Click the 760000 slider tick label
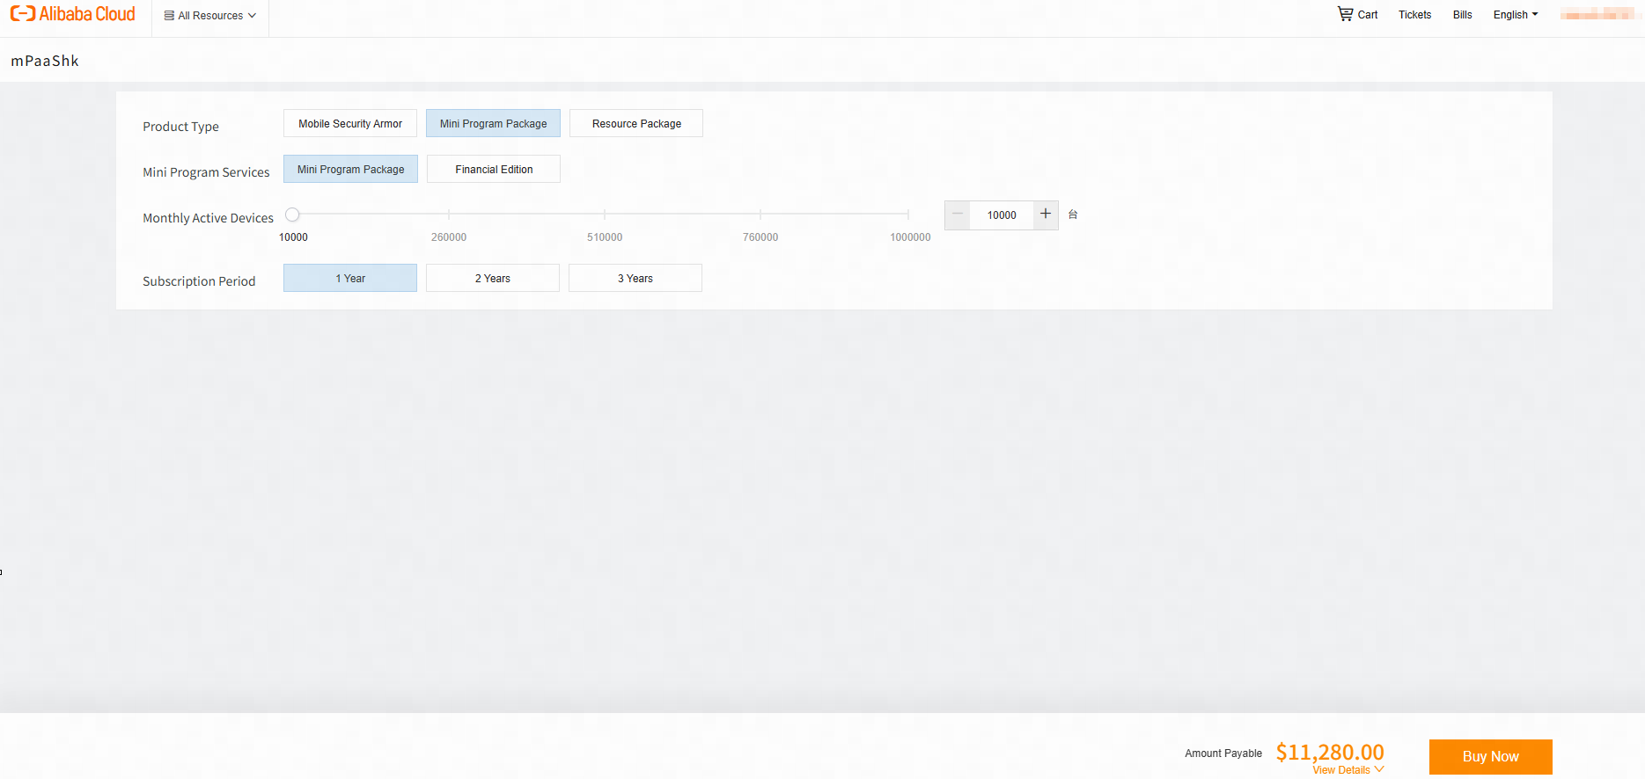Screen dimensions: 1645x779 click(760, 237)
